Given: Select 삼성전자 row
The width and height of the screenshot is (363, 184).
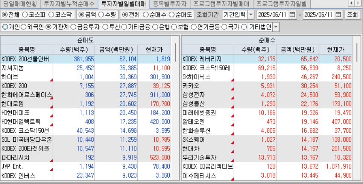Looking at the screenshot, I should coord(267,95).
